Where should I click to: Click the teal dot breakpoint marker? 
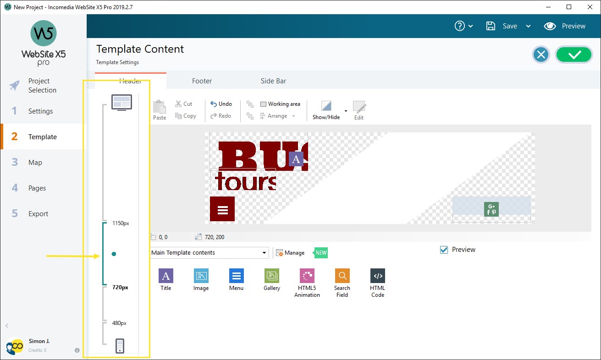point(114,254)
